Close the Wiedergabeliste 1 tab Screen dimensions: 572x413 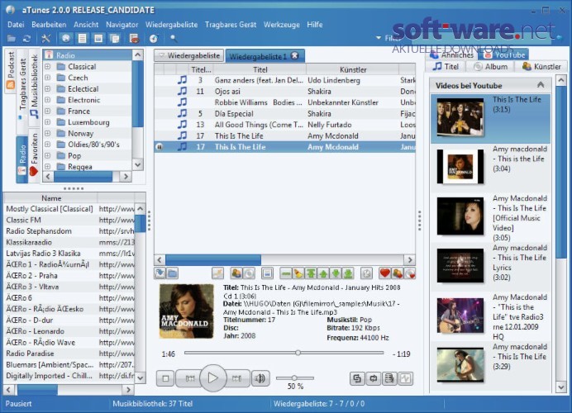click(295, 56)
